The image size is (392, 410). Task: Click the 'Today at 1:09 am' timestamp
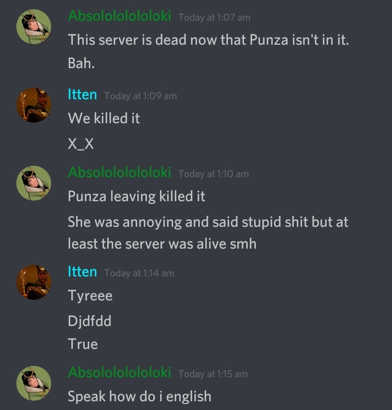[140, 96]
